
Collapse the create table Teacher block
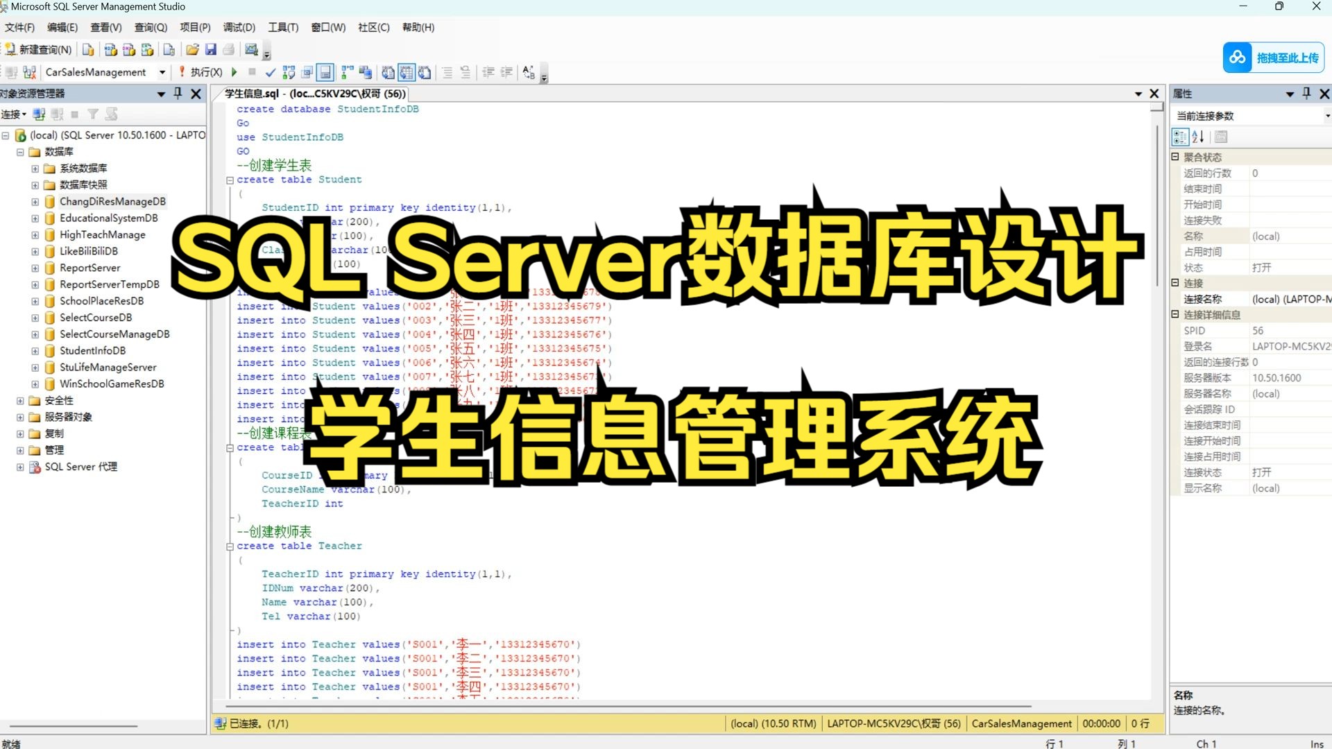[230, 546]
